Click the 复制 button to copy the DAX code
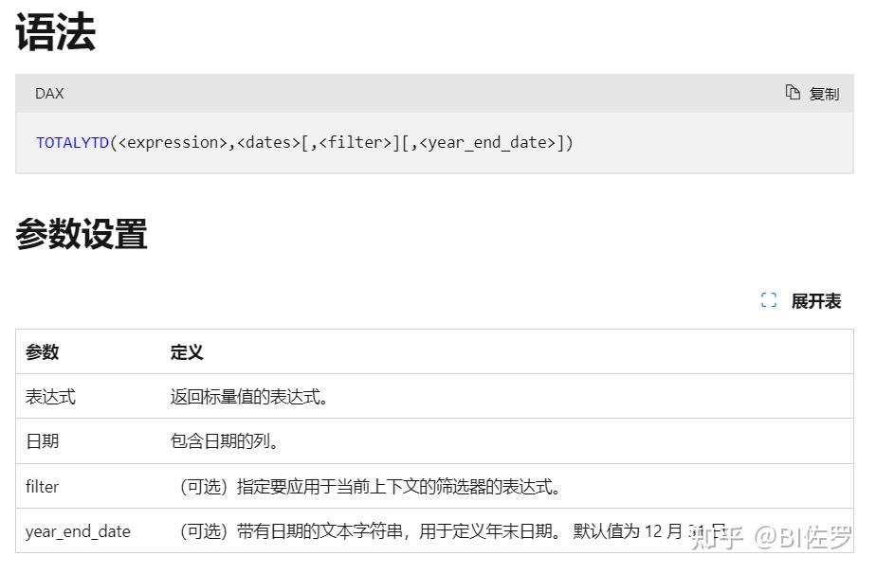This screenshot has width=876, height=574. 824,93
